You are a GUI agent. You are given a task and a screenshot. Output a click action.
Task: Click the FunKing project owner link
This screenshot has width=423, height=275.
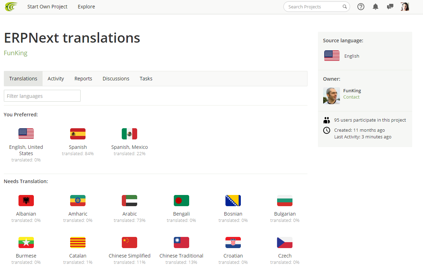16,53
